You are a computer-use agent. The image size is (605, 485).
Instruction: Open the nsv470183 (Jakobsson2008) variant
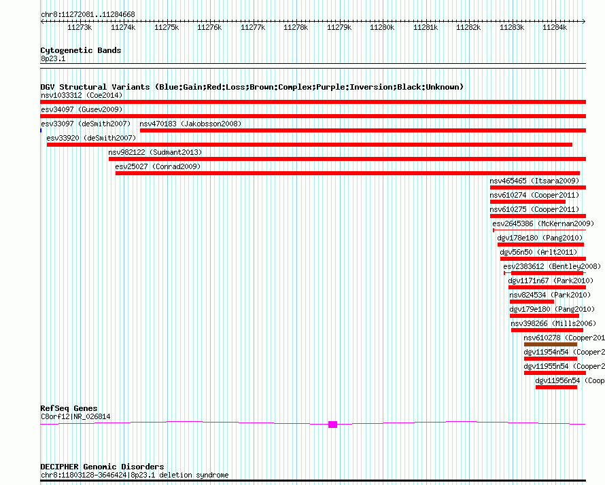[190, 124]
